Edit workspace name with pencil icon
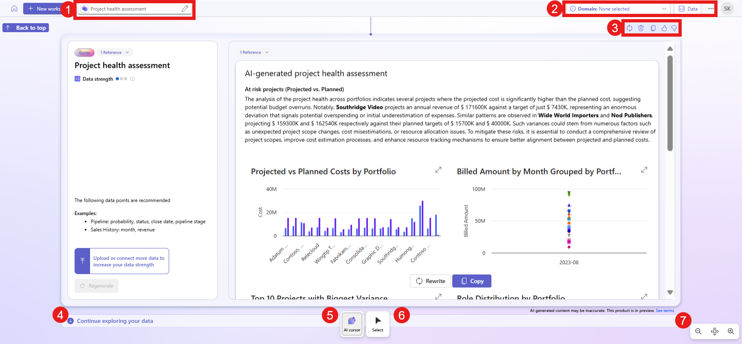Viewport: 742px width, 344px height. tap(185, 9)
